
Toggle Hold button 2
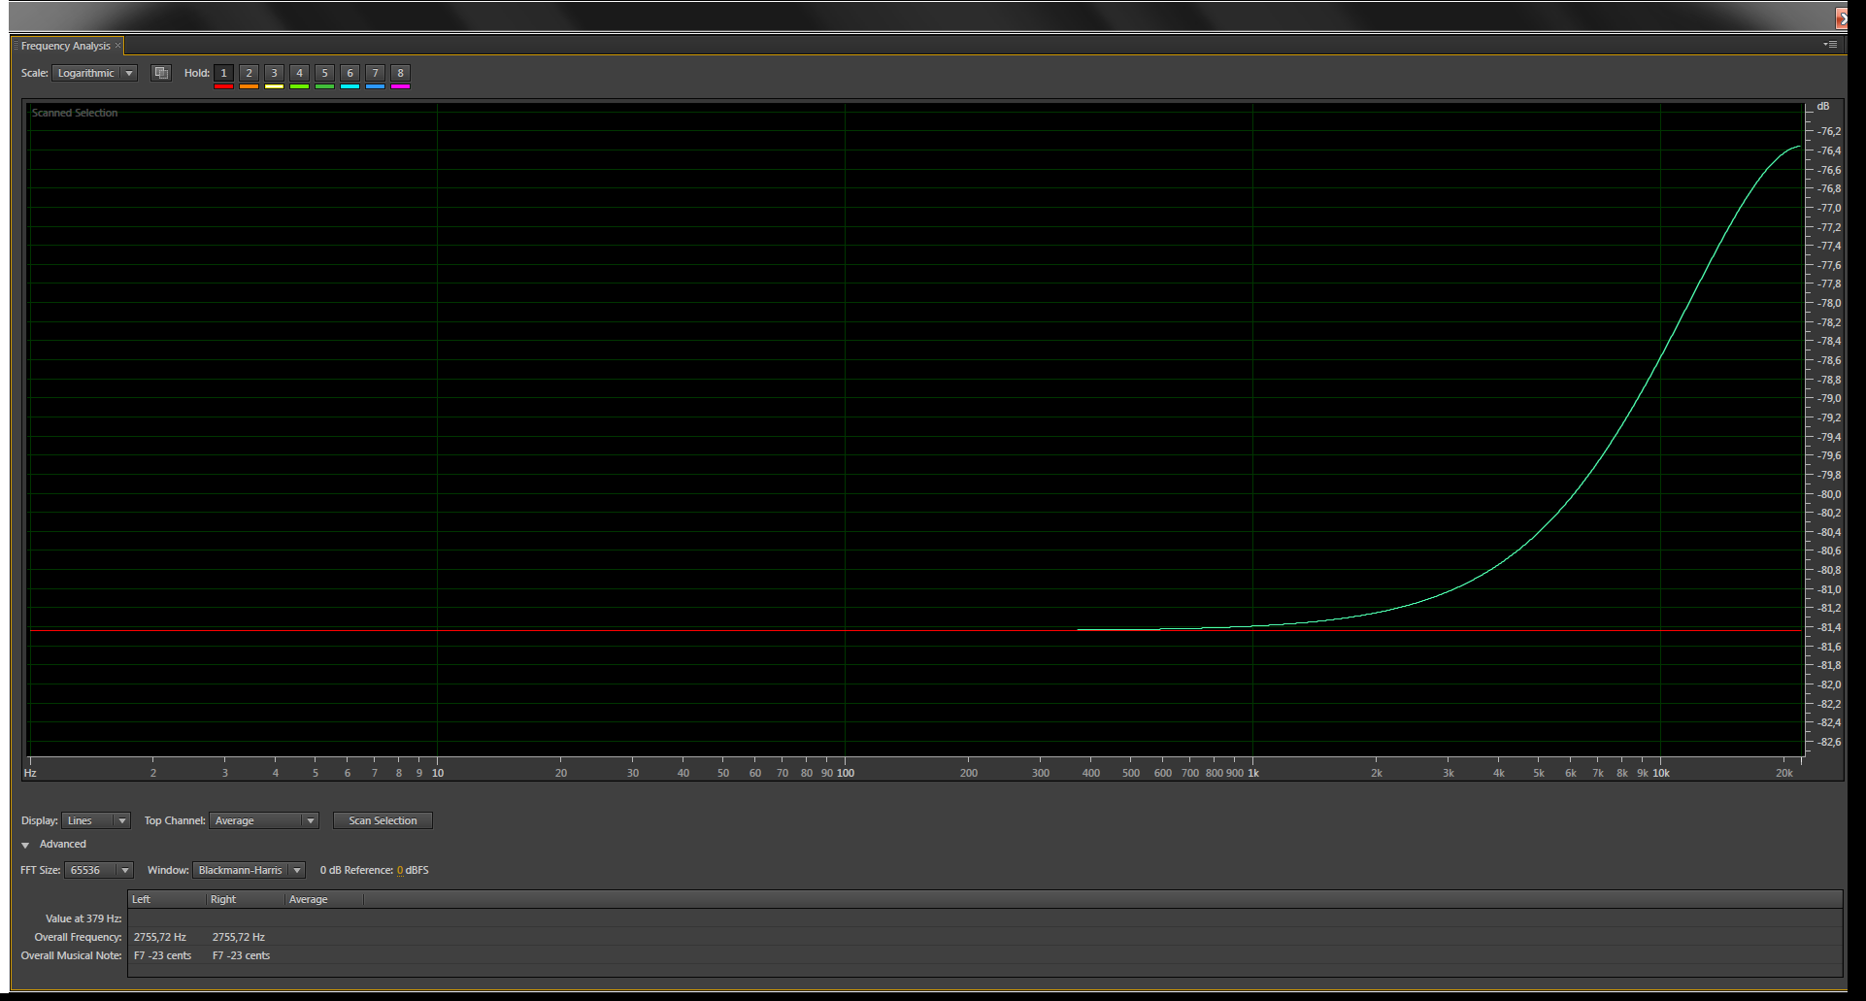tap(249, 73)
